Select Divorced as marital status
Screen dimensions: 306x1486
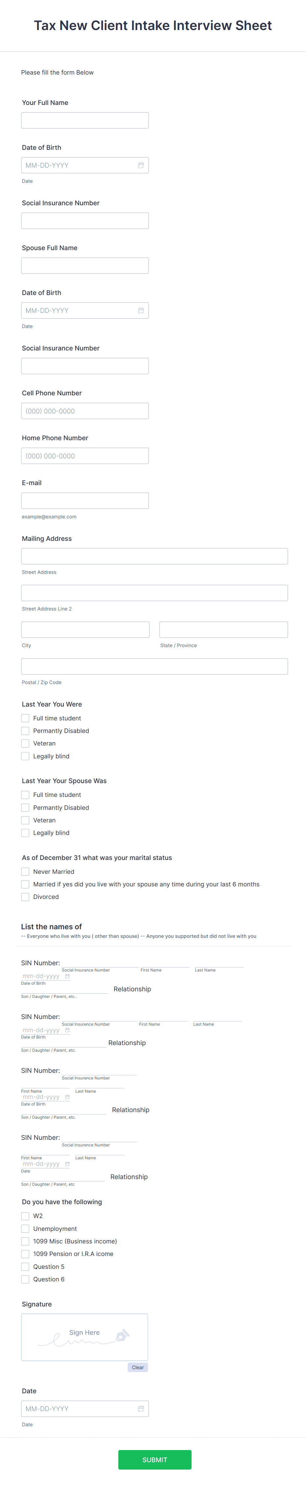point(25,896)
